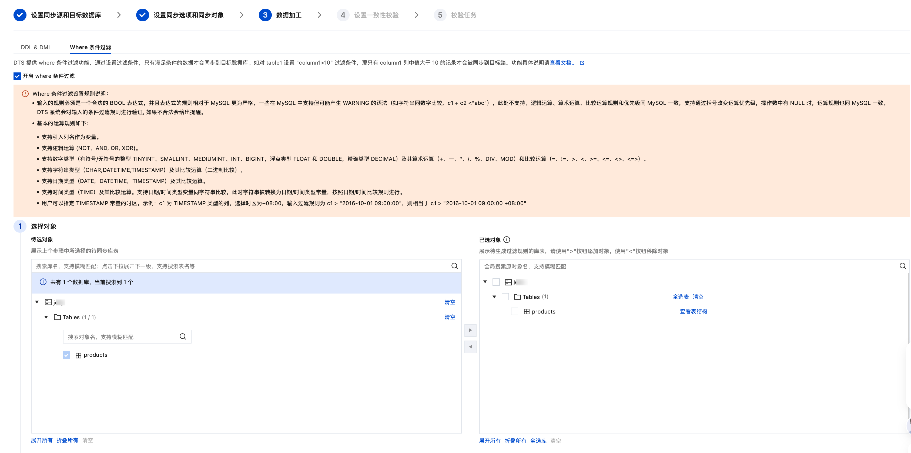Image resolution: width=911 pixels, height=453 pixels.
Task: Collapse the database node in the 已选对象 tree
Action: click(485, 282)
